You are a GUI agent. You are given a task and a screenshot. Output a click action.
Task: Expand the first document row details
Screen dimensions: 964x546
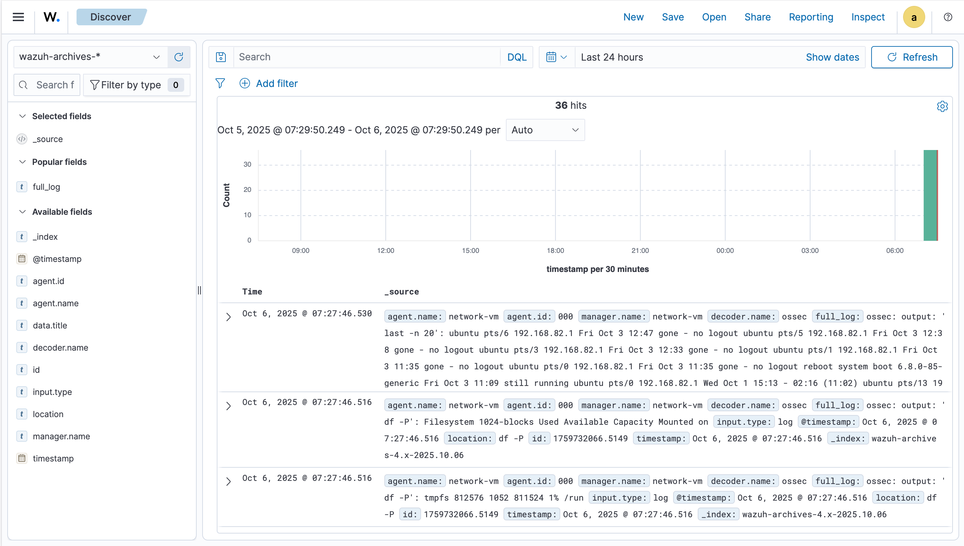(229, 317)
